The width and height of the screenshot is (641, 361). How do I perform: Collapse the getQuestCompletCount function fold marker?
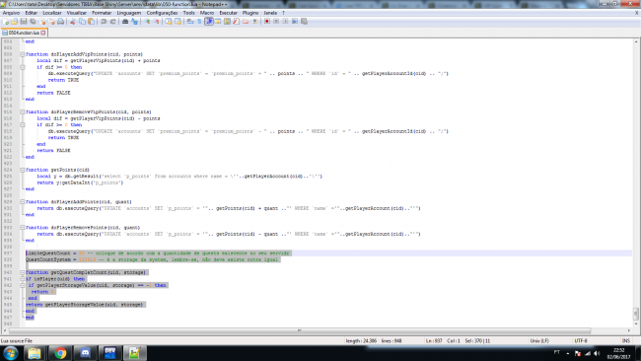pyautogui.click(x=23, y=272)
